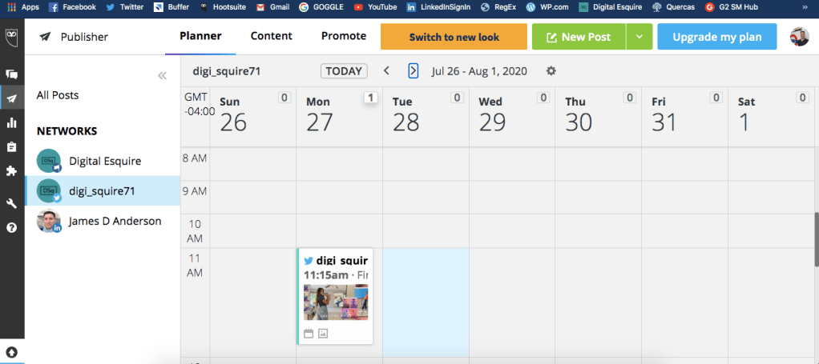The image size is (819, 364).
Task: Collapse the networks sidebar panel
Action: 162,75
